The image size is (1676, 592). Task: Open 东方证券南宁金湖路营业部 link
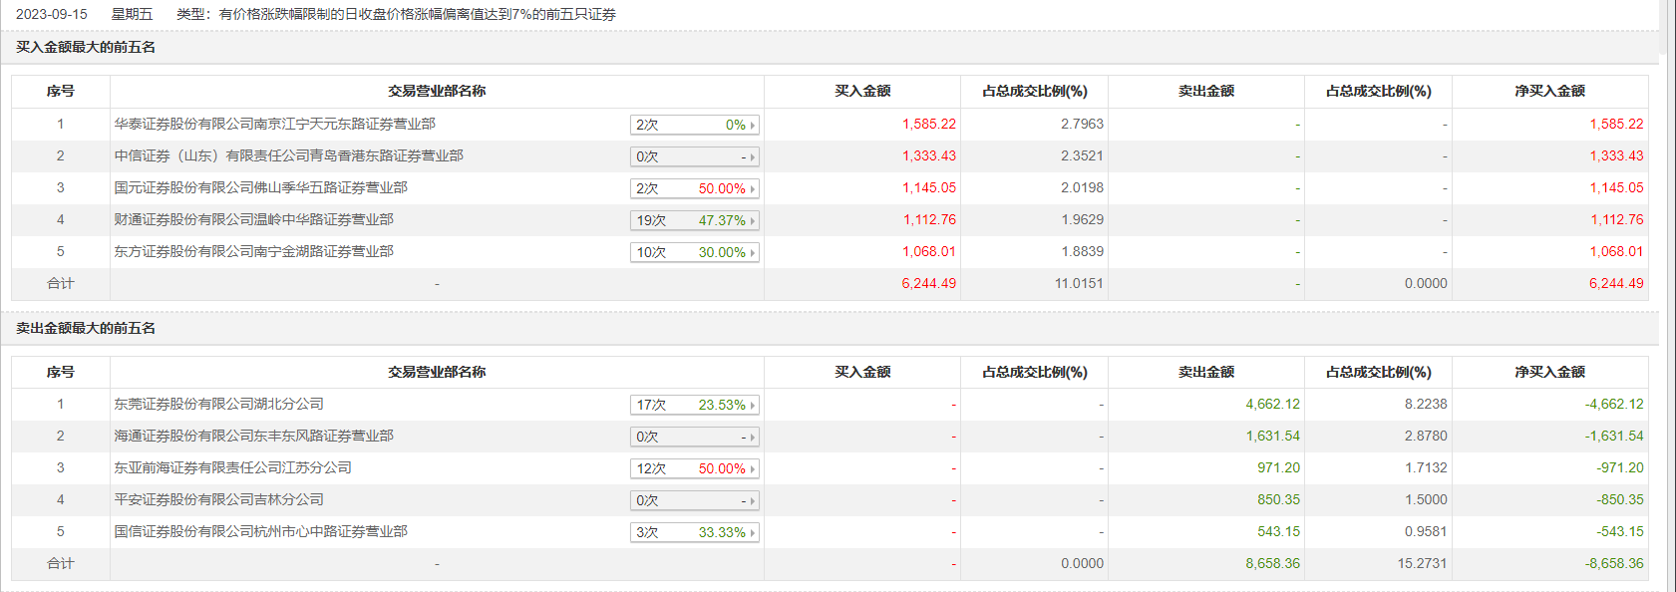(x=253, y=251)
